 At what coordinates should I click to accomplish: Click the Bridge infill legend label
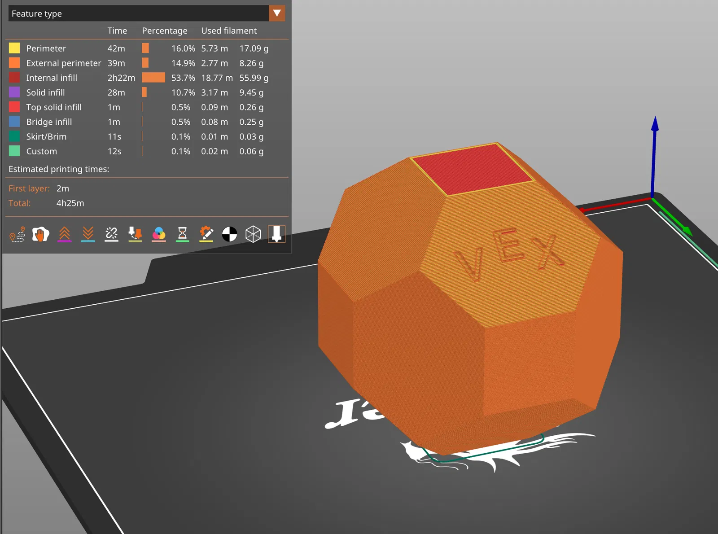49,122
